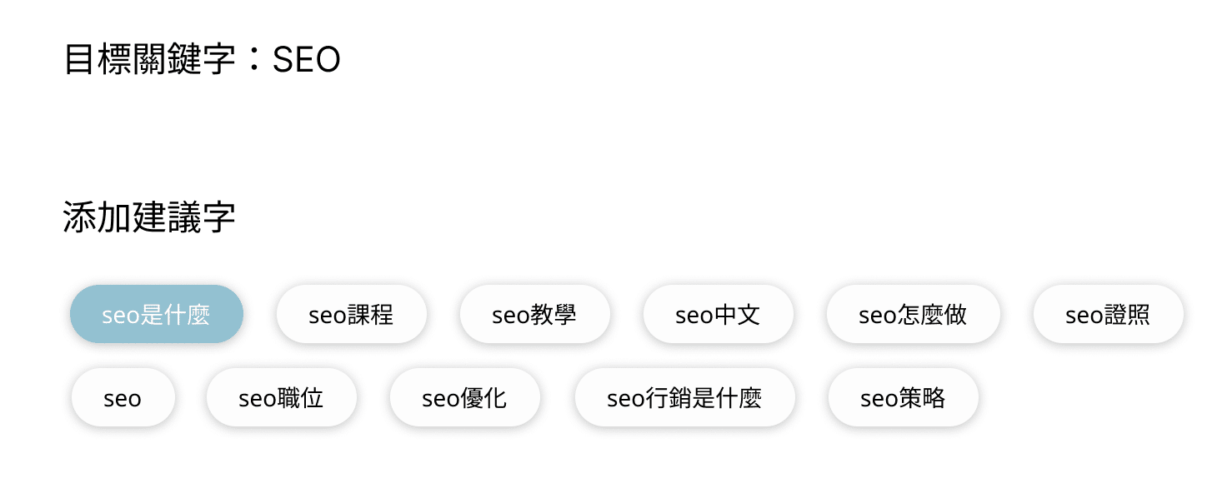The width and height of the screenshot is (1217, 493).
Task: Deselect the highlighted seo是什麼 chip
Action: (156, 314)
